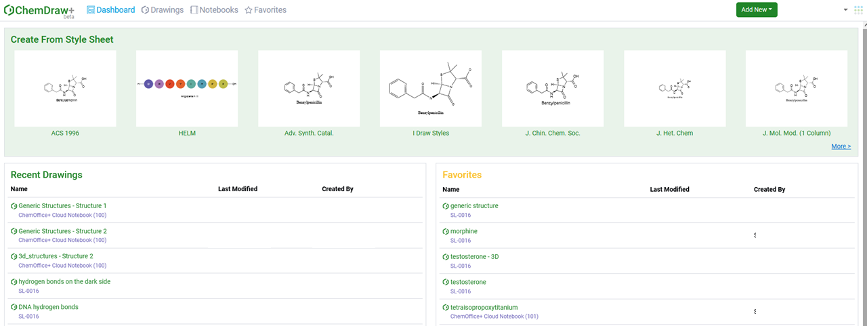This screenshot has height=326, width=867.
Task: Click the ACS 1996 label
Action: point(65,133)
